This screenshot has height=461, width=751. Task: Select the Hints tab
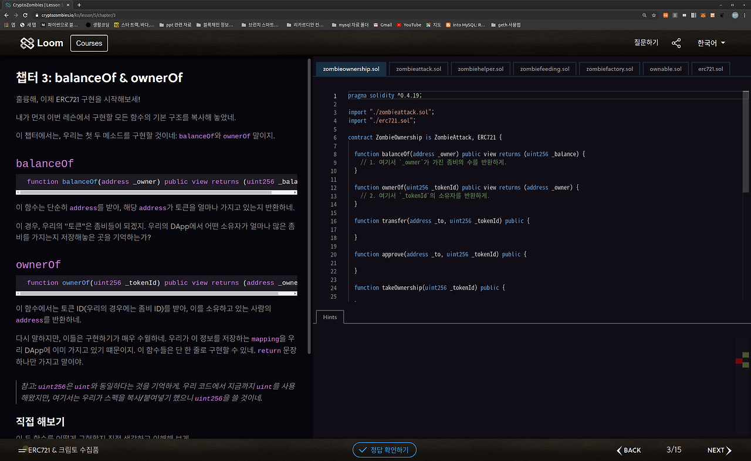point(330,317)
